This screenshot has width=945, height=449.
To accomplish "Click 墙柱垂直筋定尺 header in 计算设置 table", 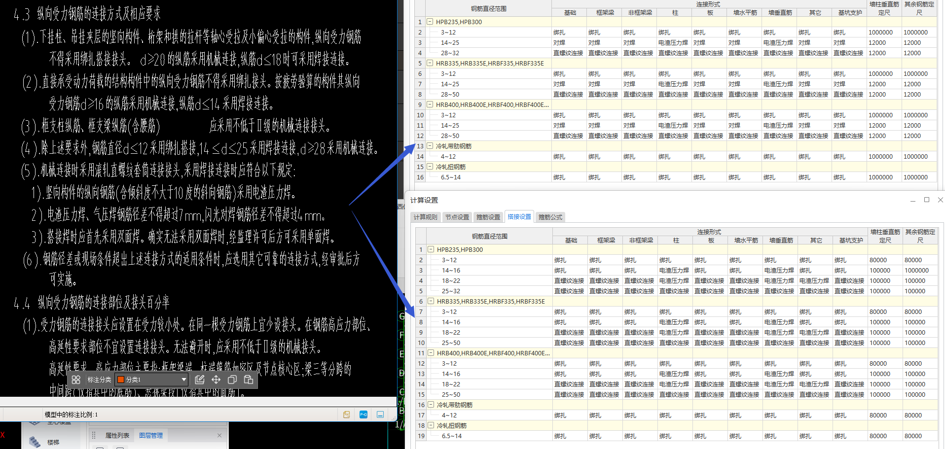I will click(885, 236).
